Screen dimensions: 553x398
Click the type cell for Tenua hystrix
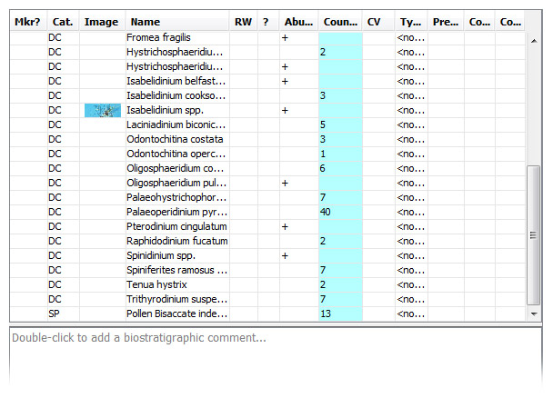click(x=411, y=285)
